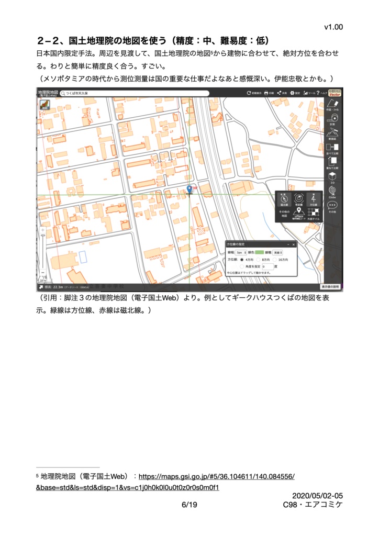
Task: Launch the Globe view
Action: (x=332, y=192)
